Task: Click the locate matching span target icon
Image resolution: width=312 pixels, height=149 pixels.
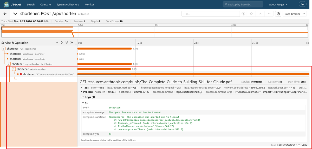Action: [x=251, y=14]
